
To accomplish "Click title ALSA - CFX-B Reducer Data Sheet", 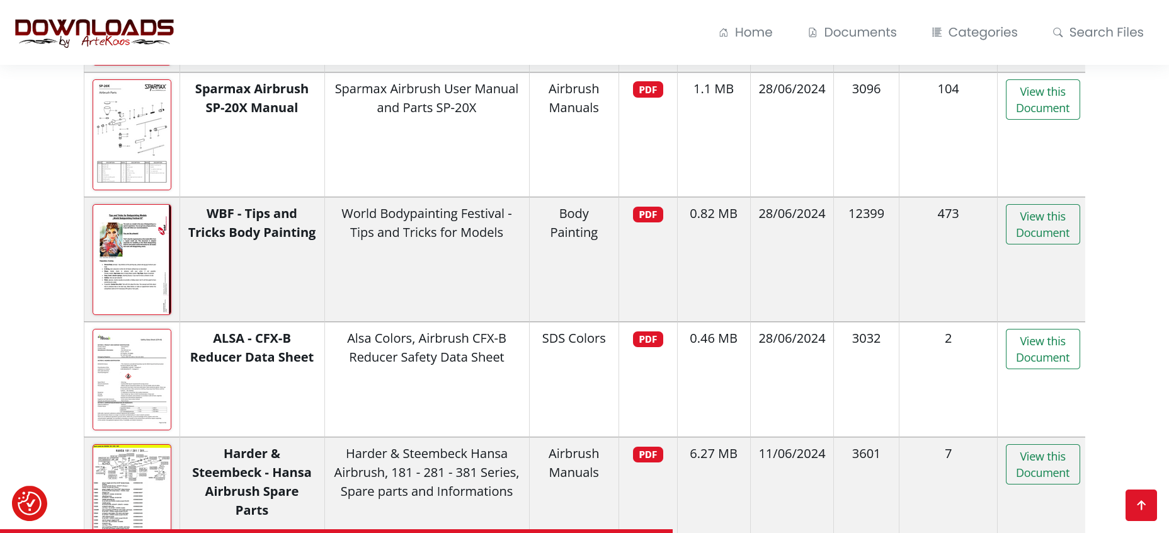I will (252, 348).
